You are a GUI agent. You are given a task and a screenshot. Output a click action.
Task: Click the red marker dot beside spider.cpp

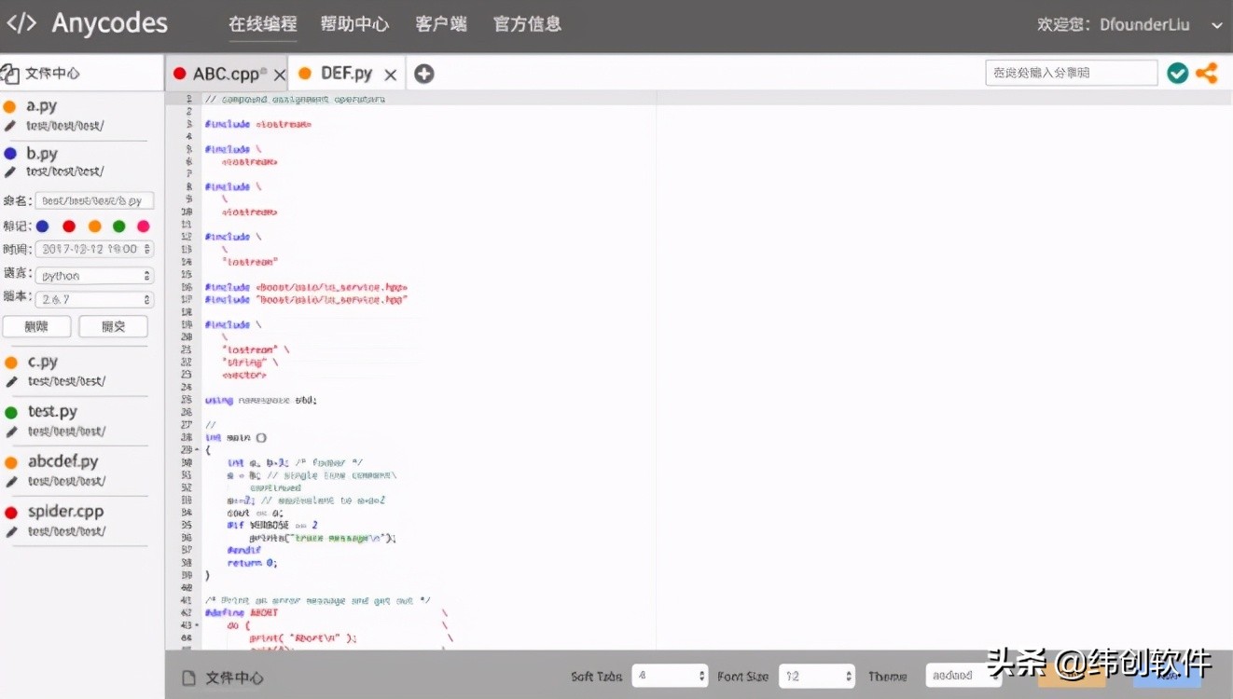(11, 513)
